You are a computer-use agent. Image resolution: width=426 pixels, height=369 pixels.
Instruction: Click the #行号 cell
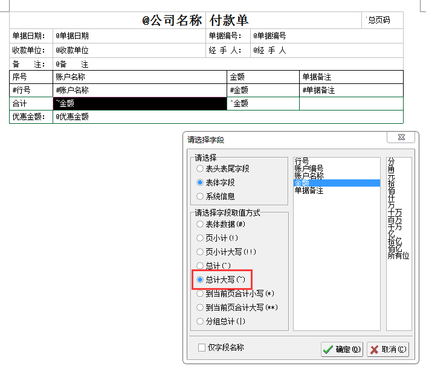pyautogui.click(x=31, y=90)
